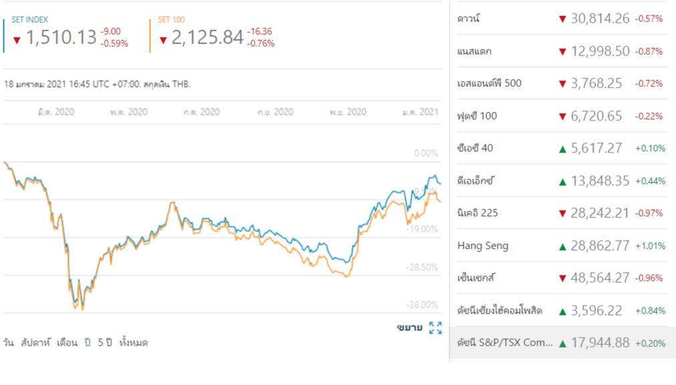This screenshot has width=676, height=385.
Task: Click the green arrow next to DAX value
Action: coord(562,181)
